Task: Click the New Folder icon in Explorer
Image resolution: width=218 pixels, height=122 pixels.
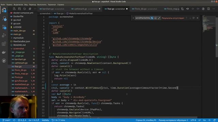Action: coord(19,9)
